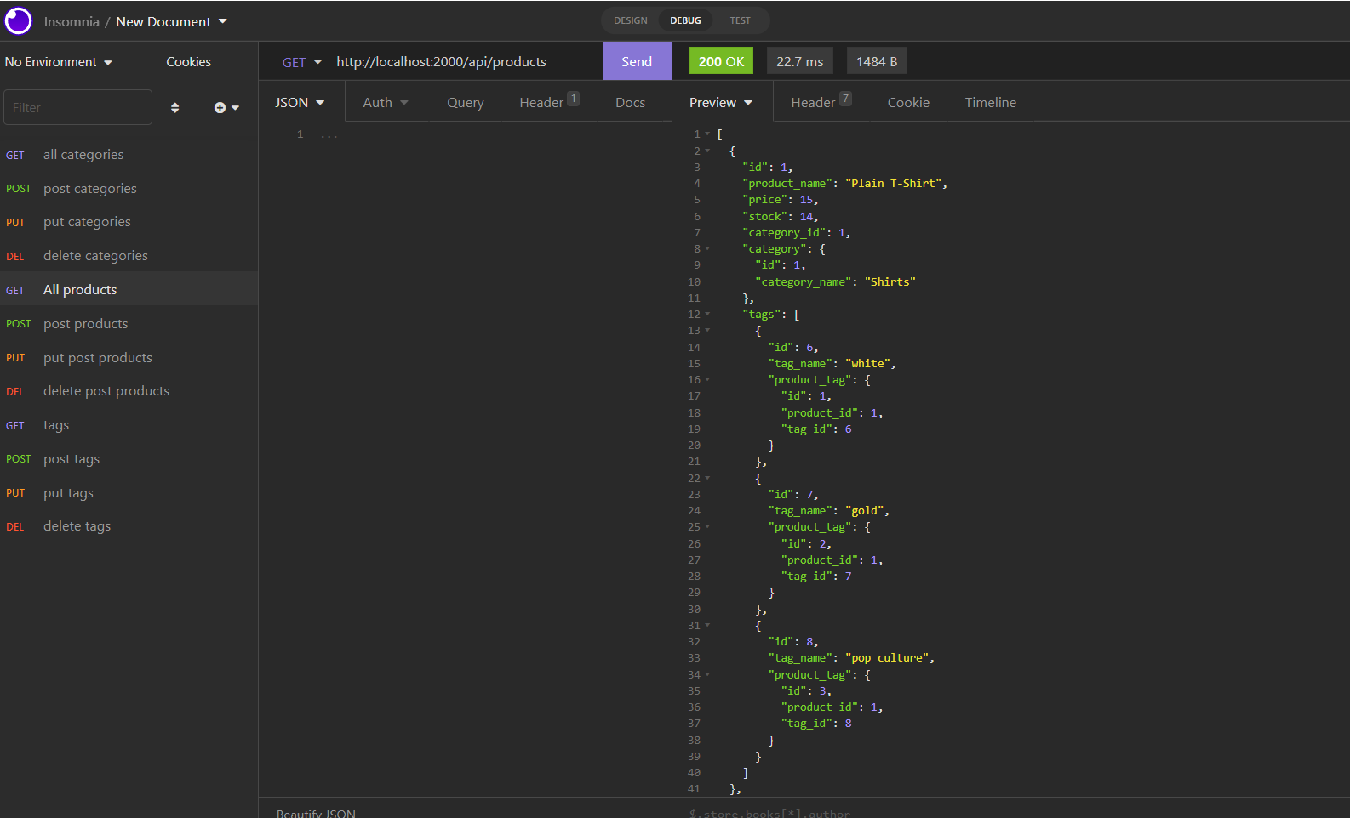
Task: Select the 'post categories' request
Action: [129, 189]
